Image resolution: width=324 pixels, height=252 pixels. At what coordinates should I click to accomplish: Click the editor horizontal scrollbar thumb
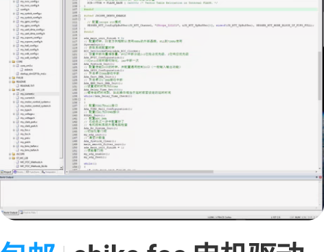coord(141,172)
